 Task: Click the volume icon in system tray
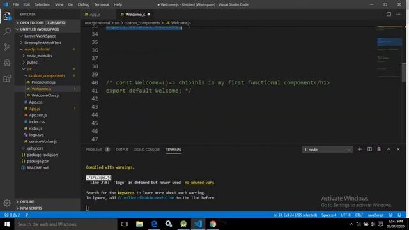(x=373, y=224)
